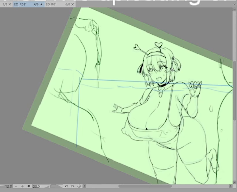The width and height of the screenshot is (237, 192).
Task: Click the vertical scrollbar thumb
Action: [x=235, y=90]
